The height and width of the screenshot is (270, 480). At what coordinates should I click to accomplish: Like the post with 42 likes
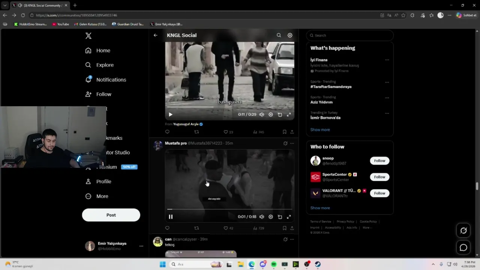(228, 228)
